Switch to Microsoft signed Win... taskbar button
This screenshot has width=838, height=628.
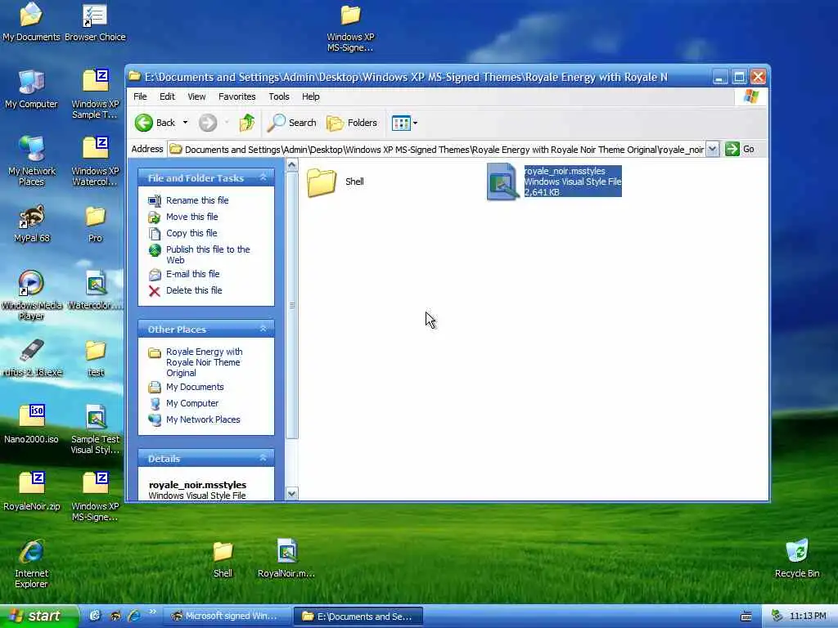pyautogui.click(x=226, y=617)
